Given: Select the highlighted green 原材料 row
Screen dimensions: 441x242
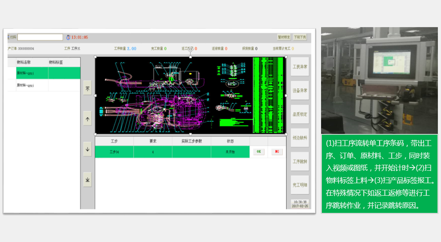Looking at the screenshot, I should (44, 73).
